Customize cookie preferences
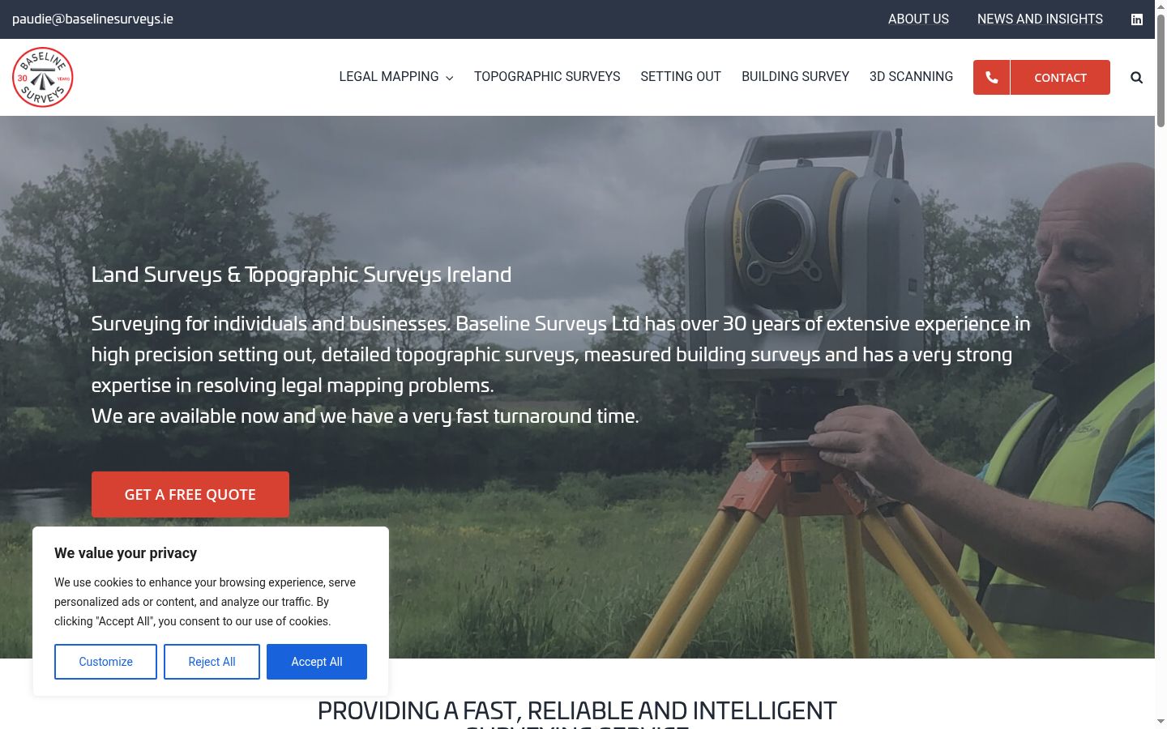The width and height of the screenshot is (1167, 729). point(105,662)
